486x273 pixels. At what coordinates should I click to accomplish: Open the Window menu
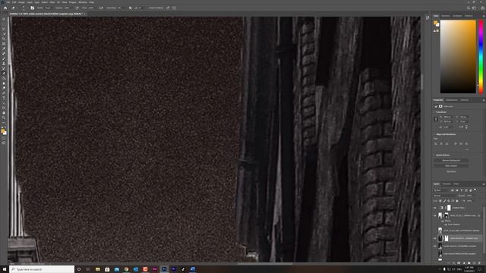coord(83,2)
